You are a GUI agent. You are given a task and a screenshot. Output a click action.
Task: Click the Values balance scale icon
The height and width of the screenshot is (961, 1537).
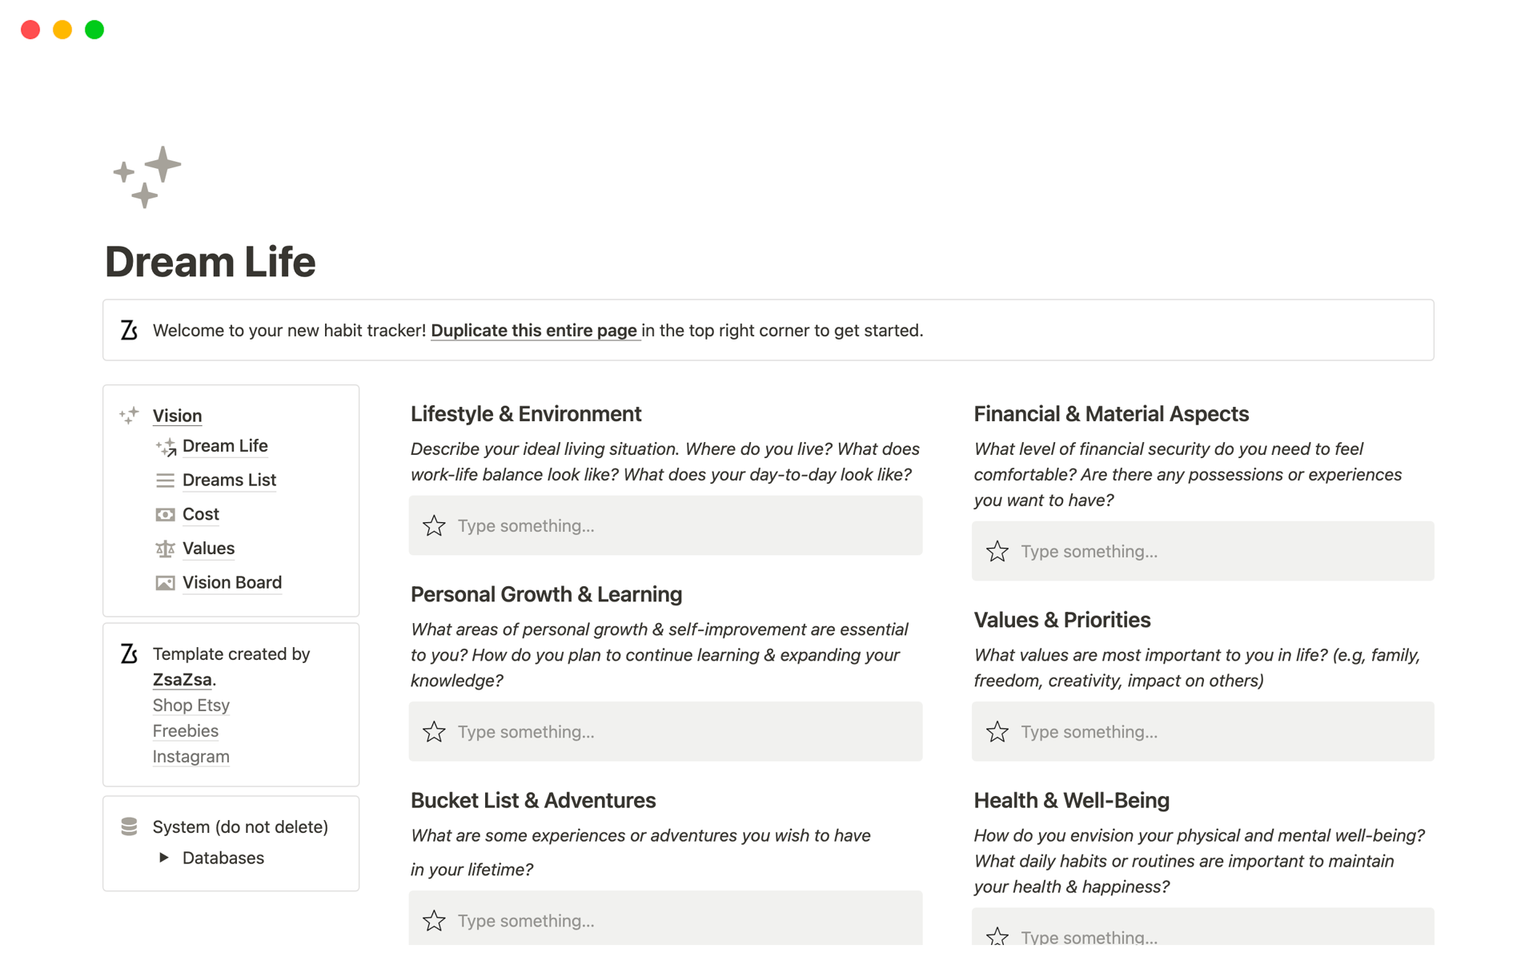click(x=165, y=549)
